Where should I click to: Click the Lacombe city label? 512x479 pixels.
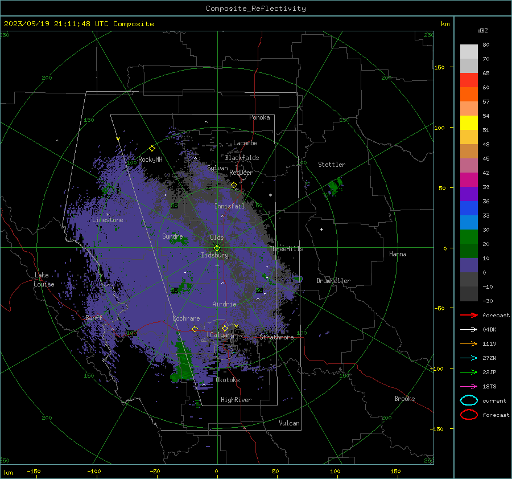(x=245, y=143)
